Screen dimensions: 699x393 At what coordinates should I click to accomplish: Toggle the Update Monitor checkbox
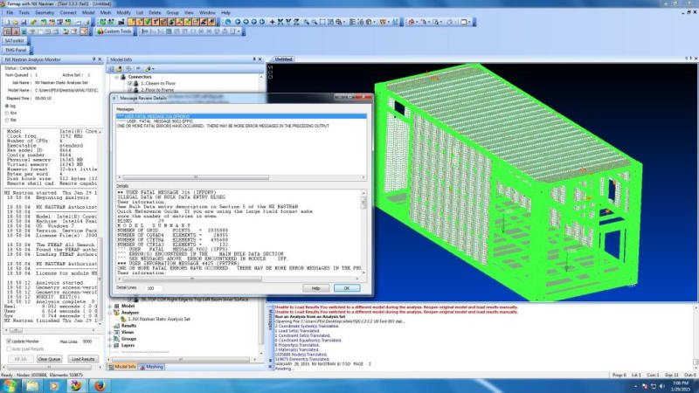pos(9,341)
